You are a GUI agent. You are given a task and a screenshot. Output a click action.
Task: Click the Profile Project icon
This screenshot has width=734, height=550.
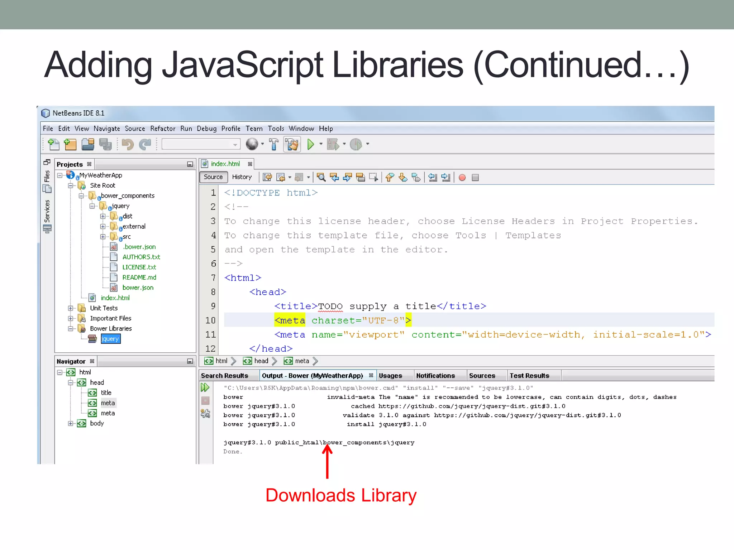point(356,144)
